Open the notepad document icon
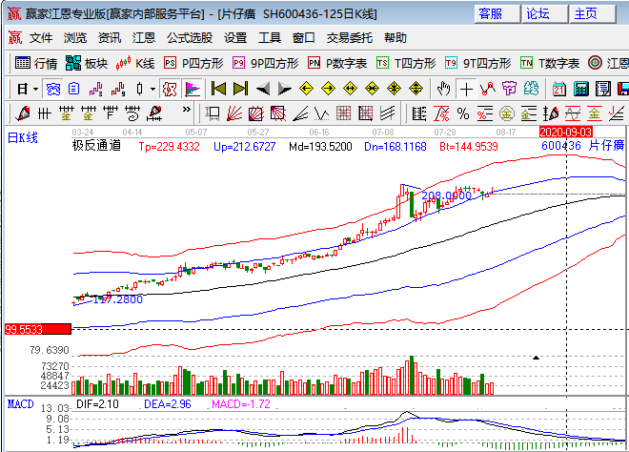Image resolution: width=629 pixels, height=452 pixels. 603,89
